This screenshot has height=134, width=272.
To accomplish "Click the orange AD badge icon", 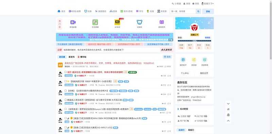I will point(60,65).
